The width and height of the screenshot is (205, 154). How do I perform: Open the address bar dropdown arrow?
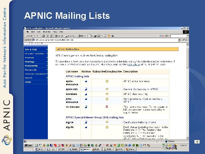coord(179,40)
